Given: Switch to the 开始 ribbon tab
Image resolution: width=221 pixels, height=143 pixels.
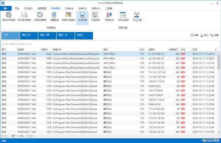Looking at the screenshot, I should point(17,8).
